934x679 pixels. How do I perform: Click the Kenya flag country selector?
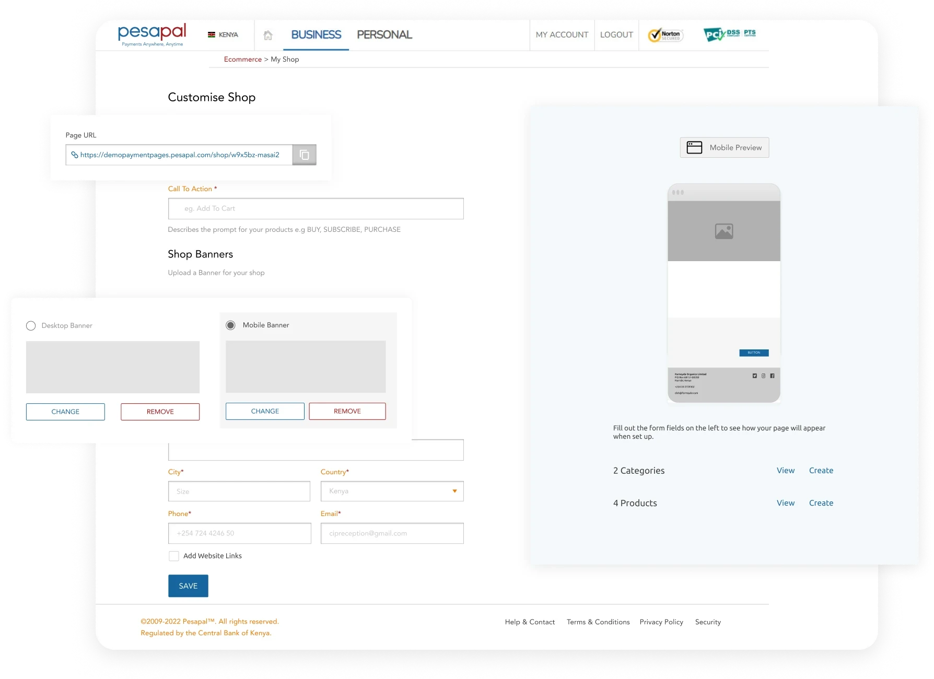[223, 35]
